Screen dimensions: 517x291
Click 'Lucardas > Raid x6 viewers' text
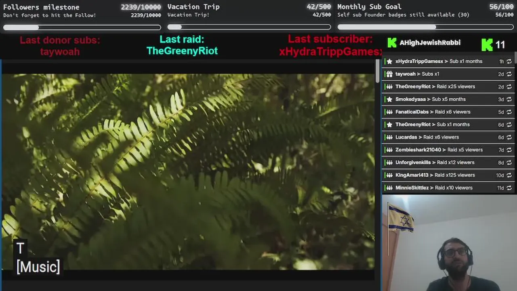pos(427,137)
